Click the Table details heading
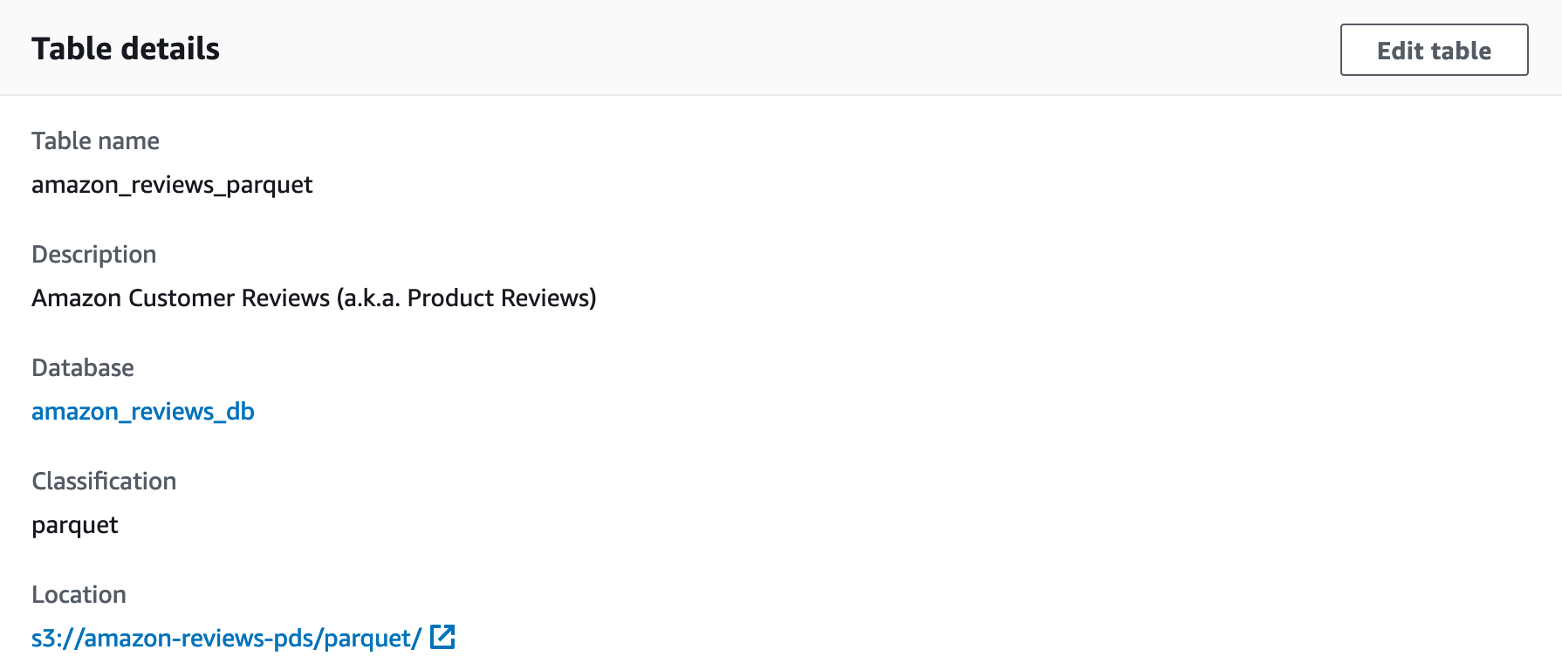 (x=126, y=49)
